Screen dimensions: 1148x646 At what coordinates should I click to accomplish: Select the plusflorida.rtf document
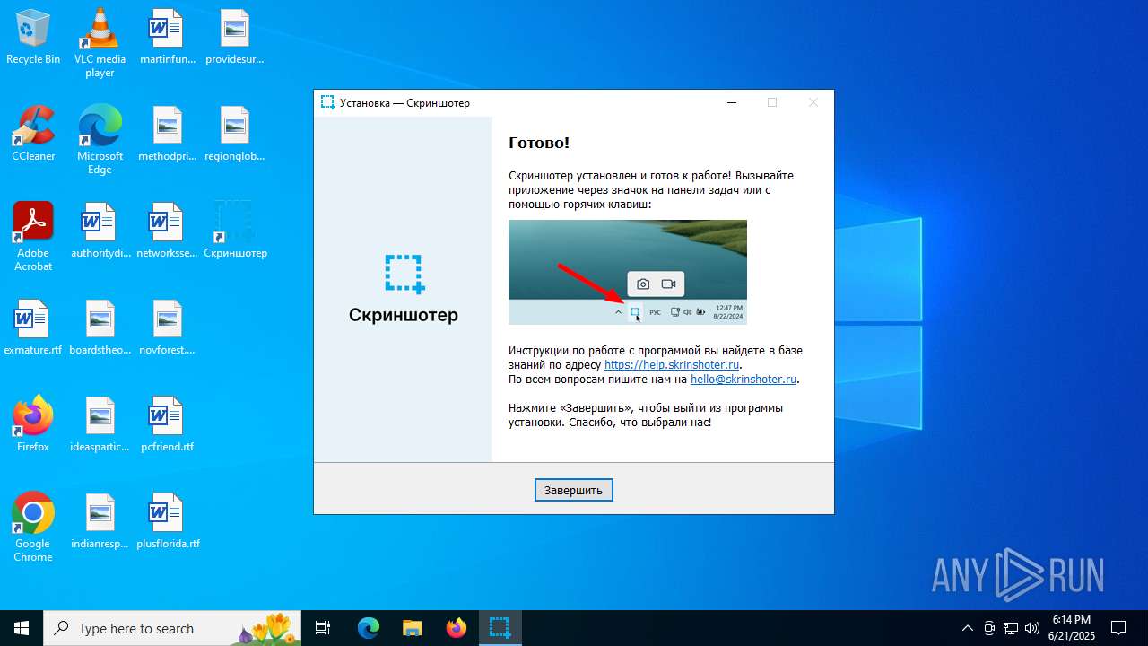pos(168,521)
